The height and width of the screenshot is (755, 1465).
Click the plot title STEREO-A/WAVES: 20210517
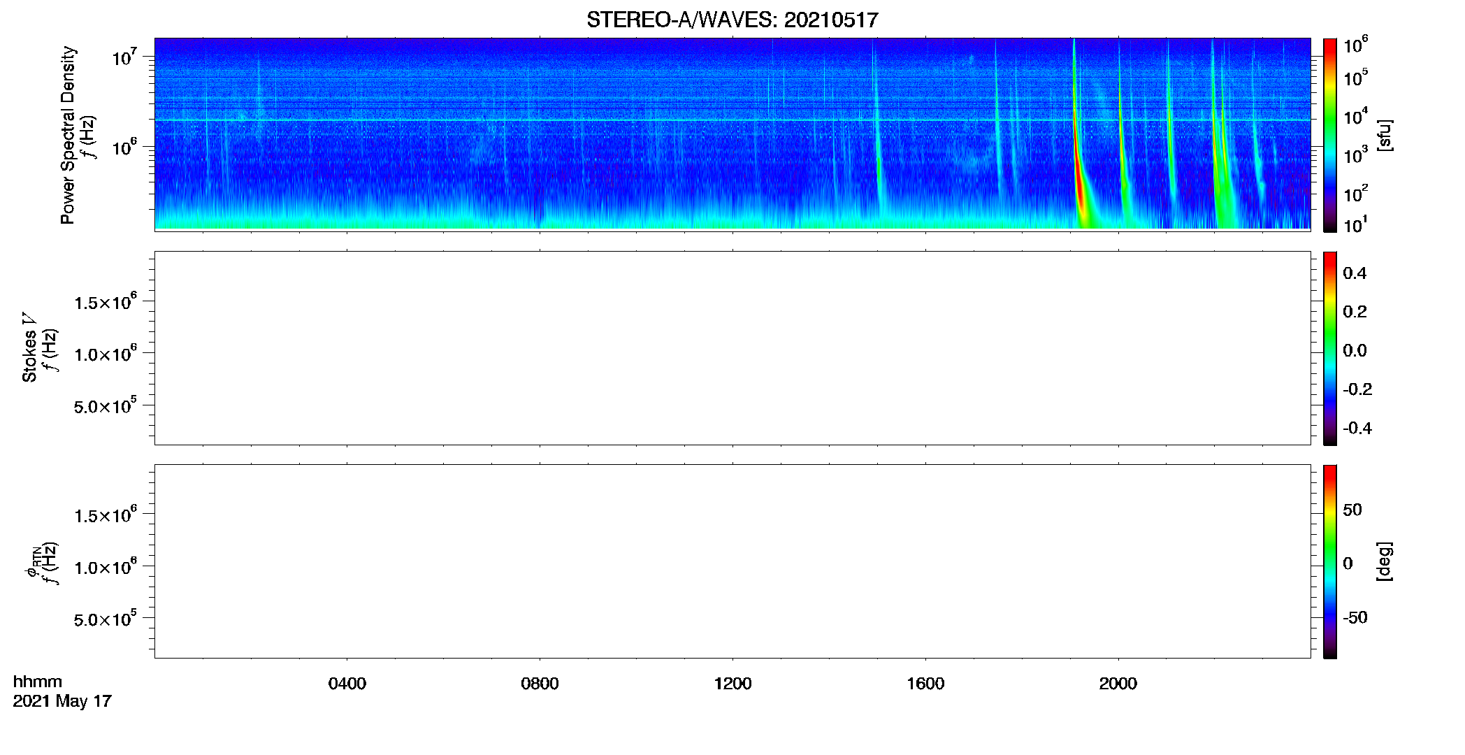tap(732, 20)
